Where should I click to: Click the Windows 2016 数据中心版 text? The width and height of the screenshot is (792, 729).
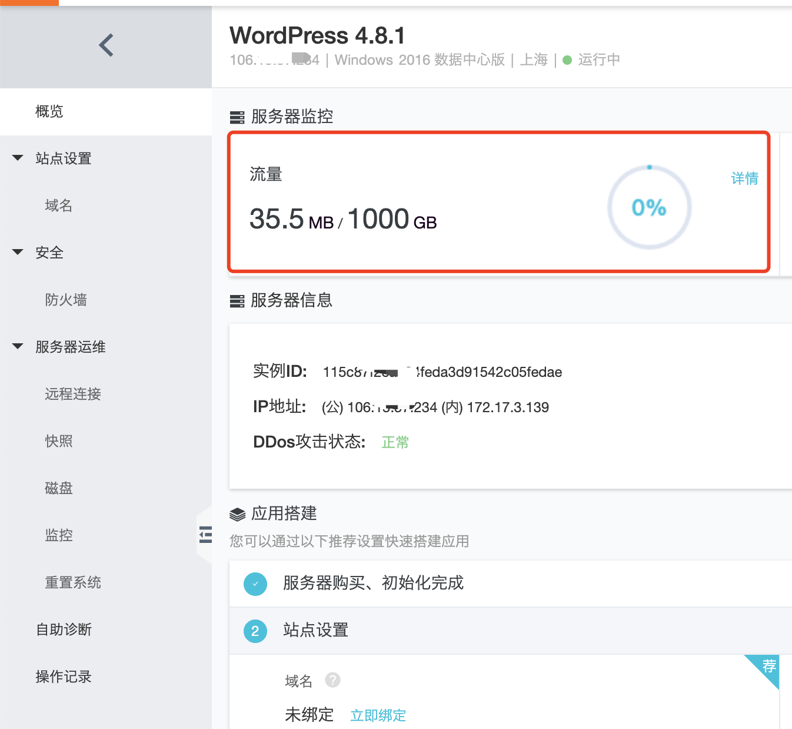tap(420, 60)
